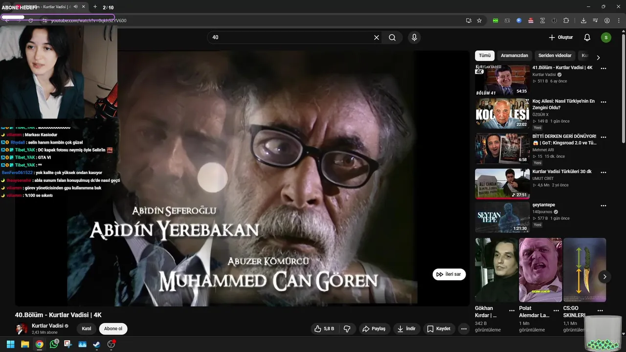Open WhatsApp from taskbar
The image size is (626, 352).
coord(54,344)
